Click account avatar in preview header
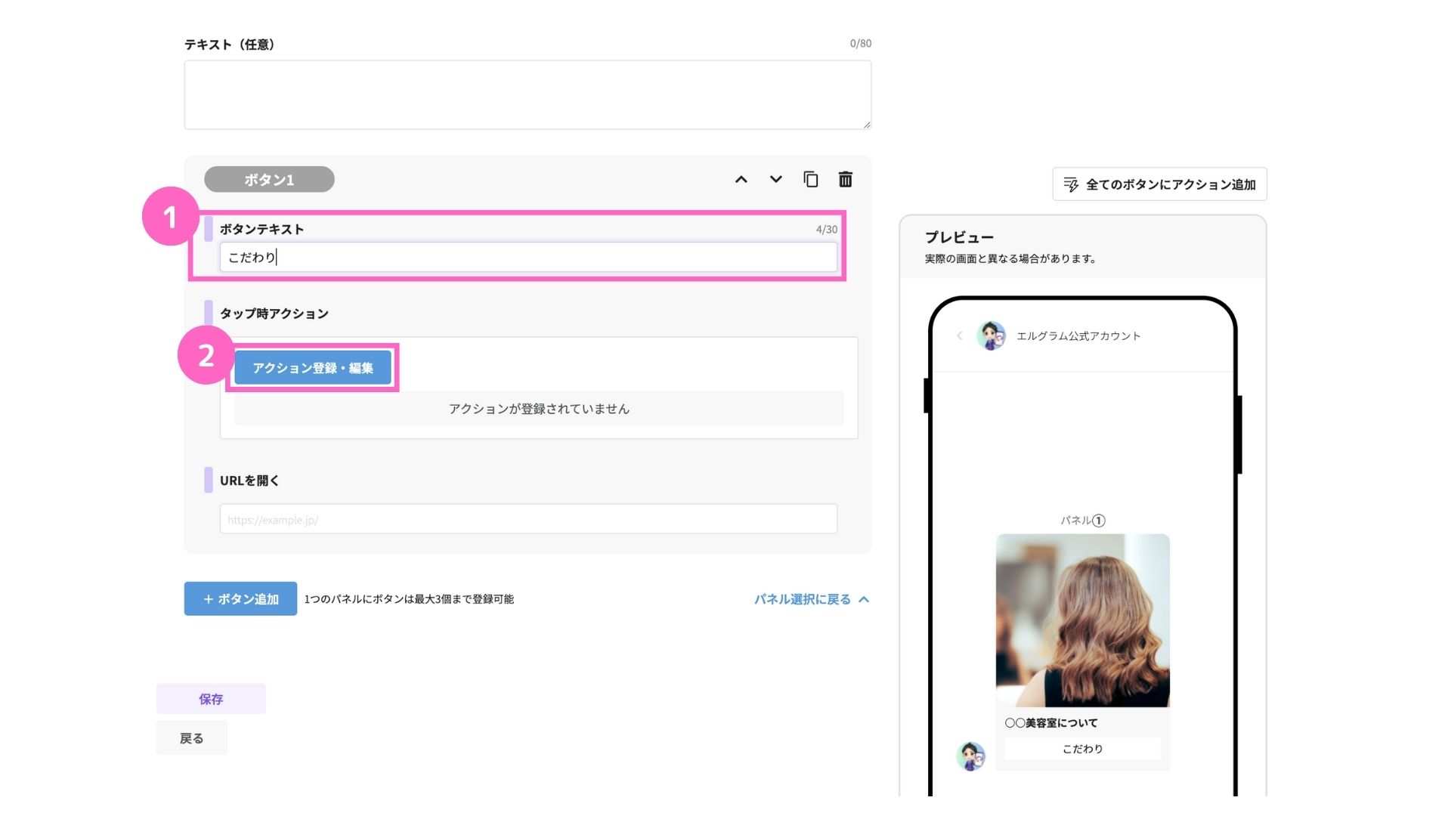Viewport: 1451px width, 816px height. (x=991, y=335)
